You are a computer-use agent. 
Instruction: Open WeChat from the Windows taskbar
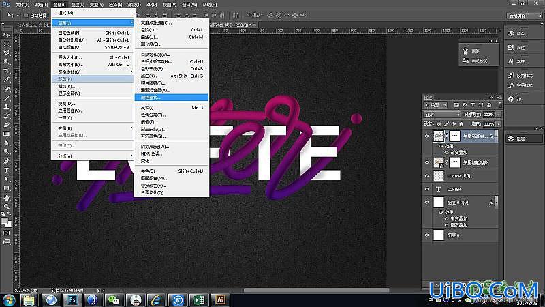tap(114, 300)
